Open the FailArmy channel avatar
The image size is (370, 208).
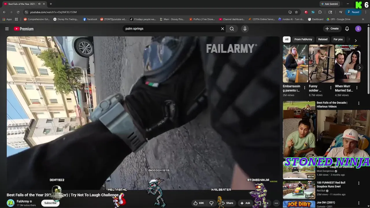[x=11, y=203]
